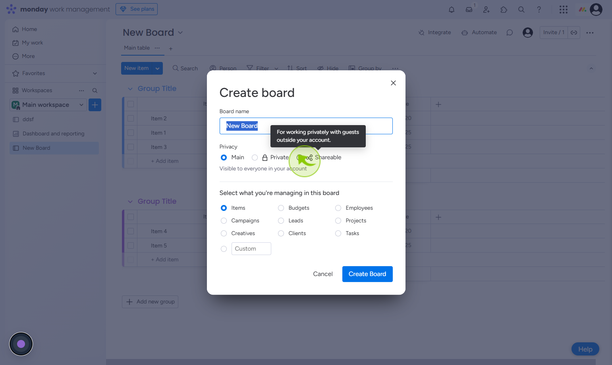Choose Campaigns as board type
Screen dimensions: 612x365
pyautogui.click(x=224, y=221)
